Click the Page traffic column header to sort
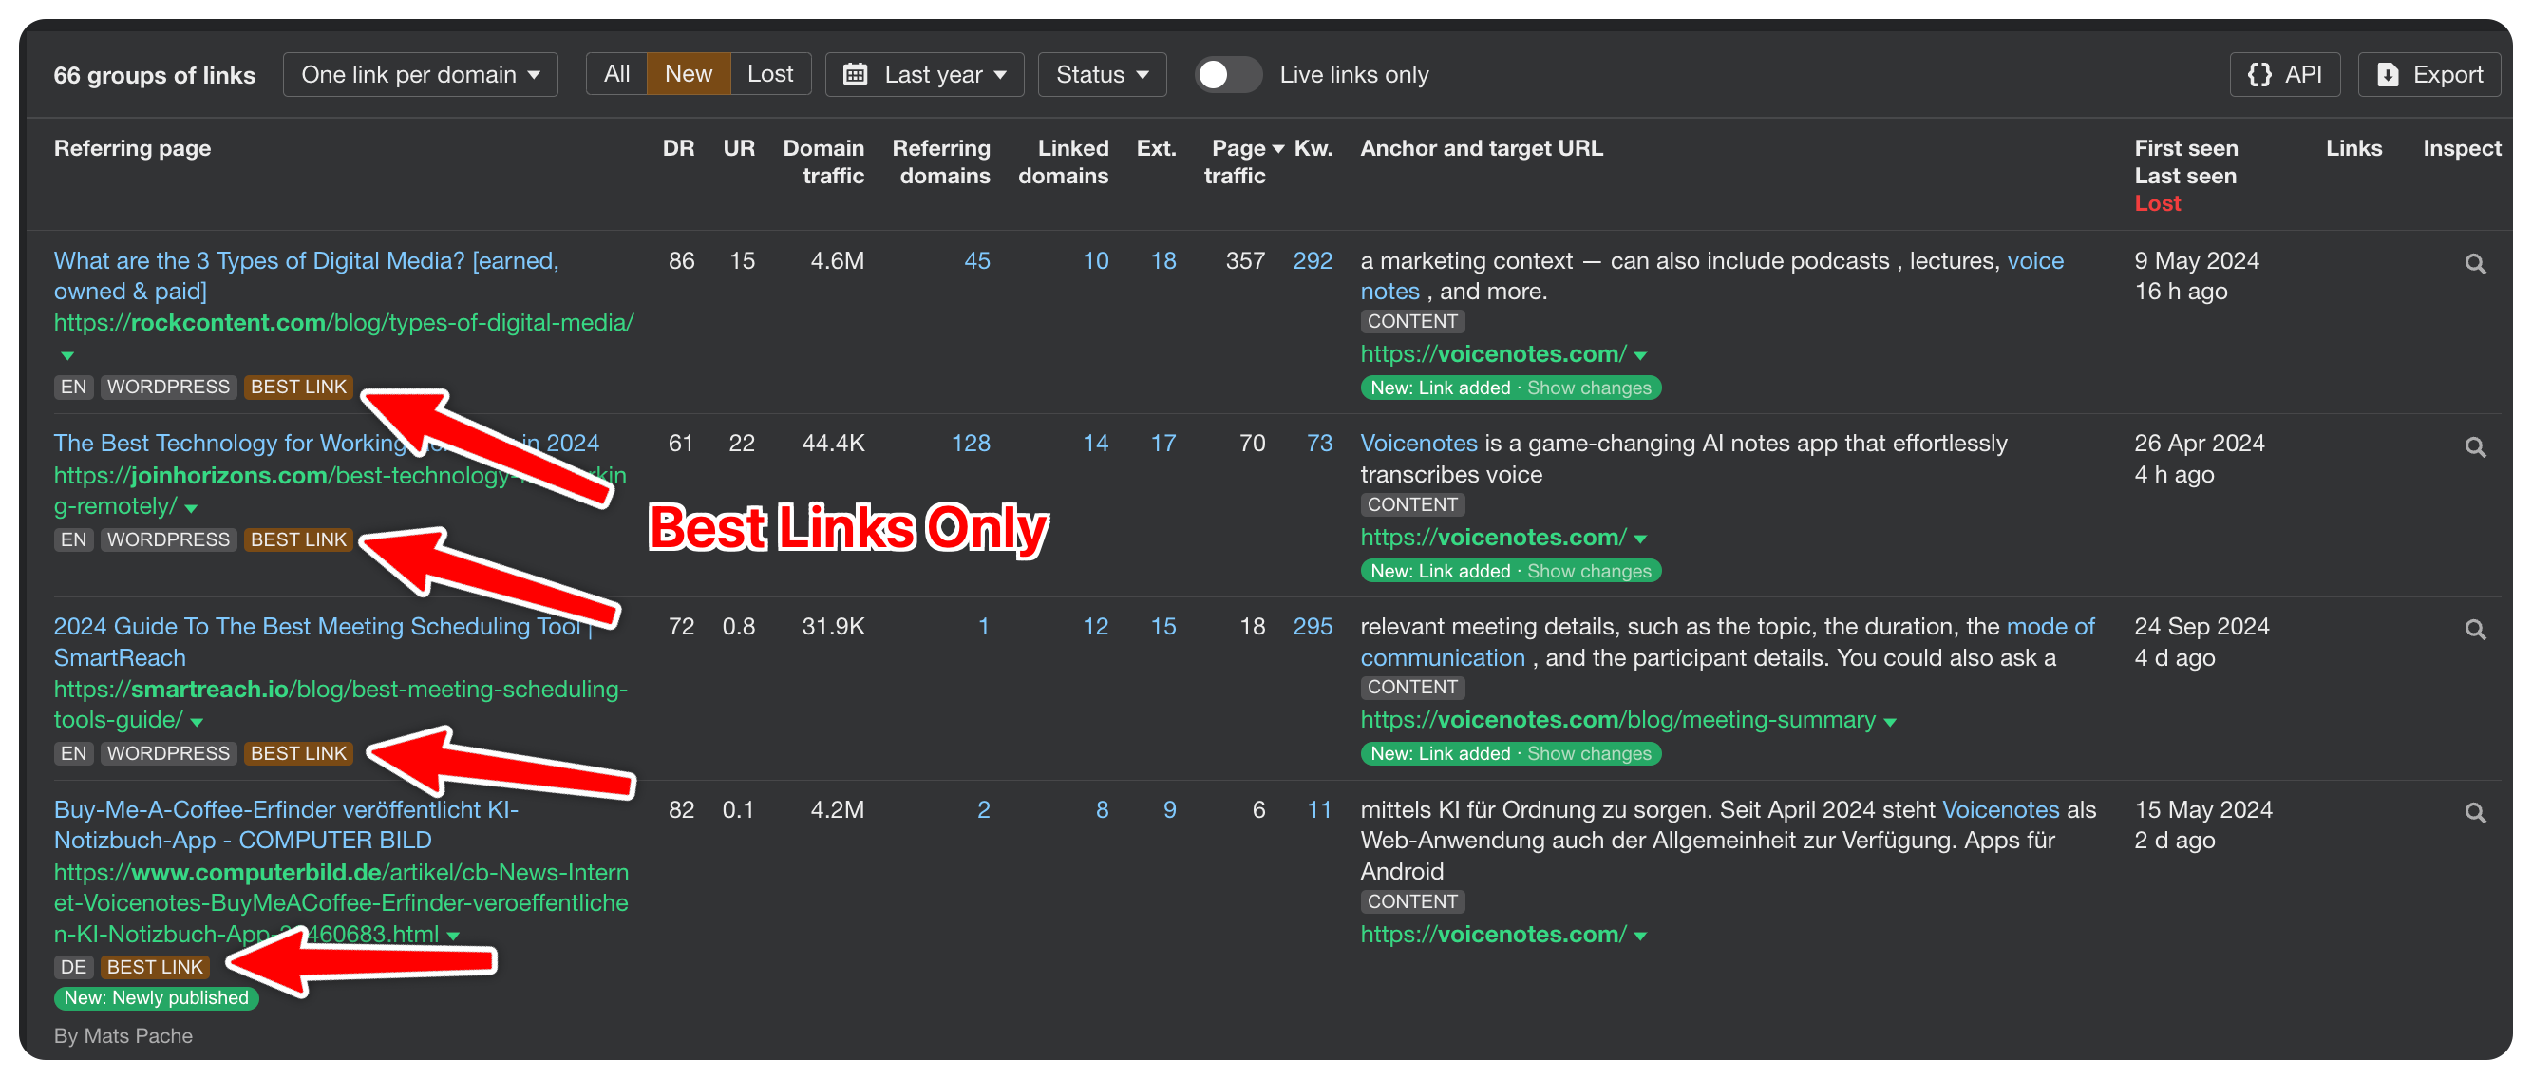The width and height of the screenshot is (2532, 1079). (1234, 163)
